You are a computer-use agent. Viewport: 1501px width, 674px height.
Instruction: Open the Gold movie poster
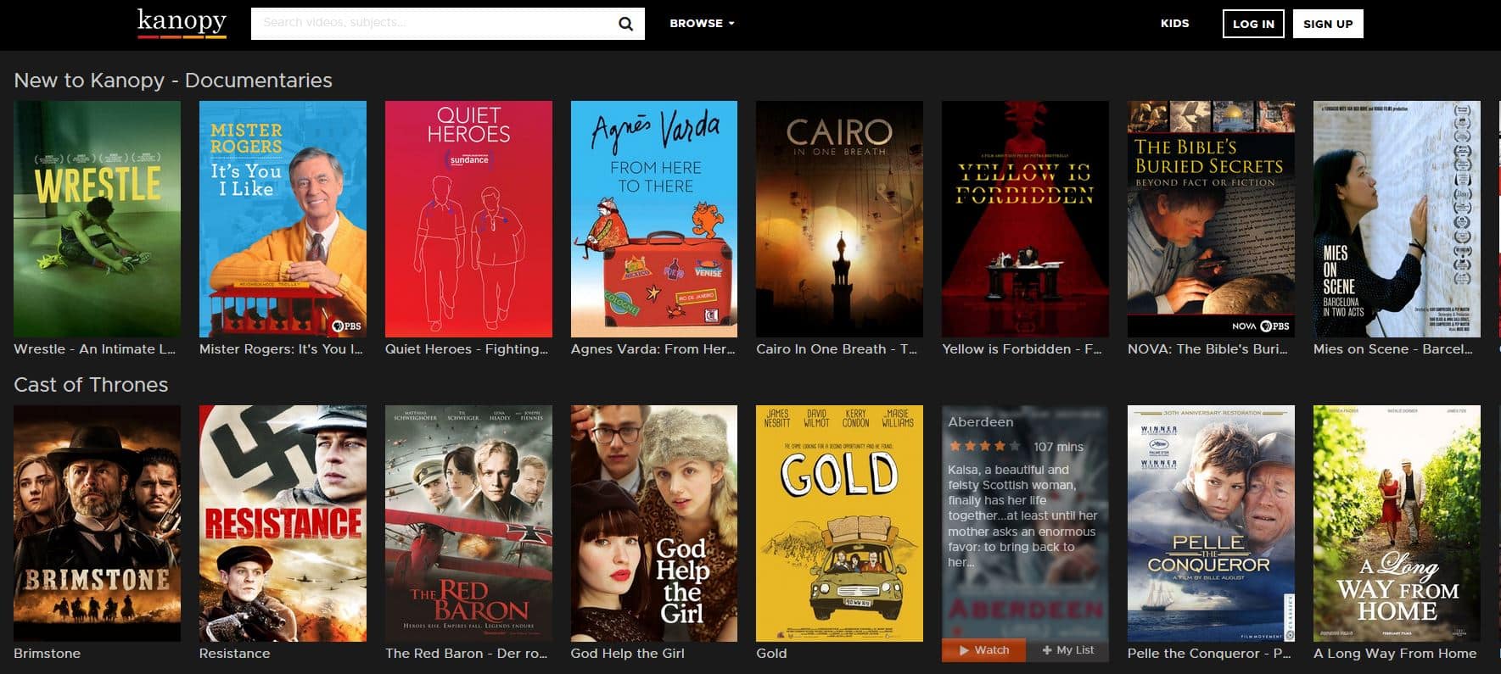839,523
